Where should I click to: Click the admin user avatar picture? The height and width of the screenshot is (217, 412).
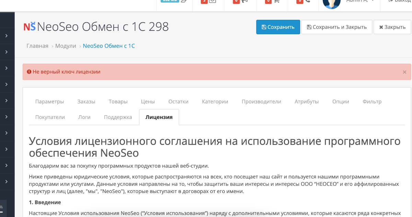tap(332, 3)
